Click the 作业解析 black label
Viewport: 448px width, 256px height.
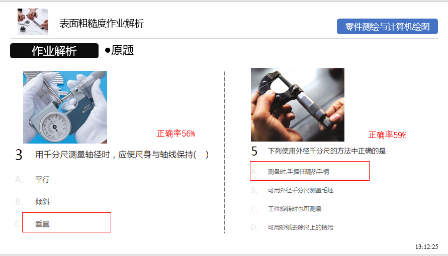click(54, 51)
